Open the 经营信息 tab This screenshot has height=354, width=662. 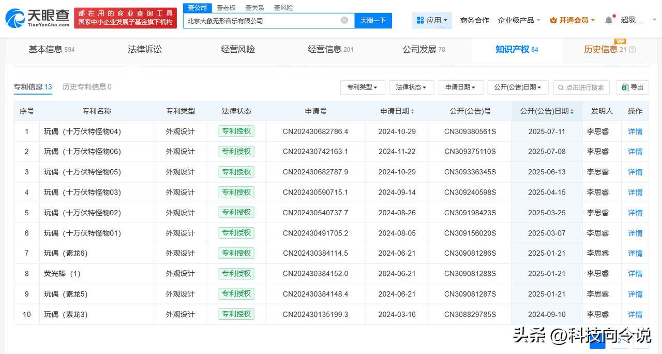330,50
